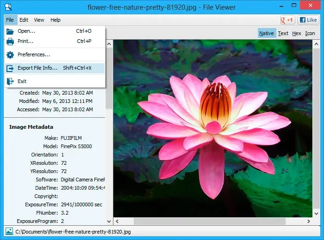Click the Exit door icon in menu
This screenshot has height=240, width=324.
[x=10, y=81]
